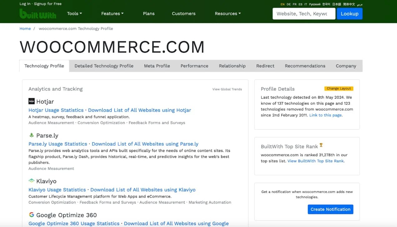Switch language to IT

[x=306, y=4]
